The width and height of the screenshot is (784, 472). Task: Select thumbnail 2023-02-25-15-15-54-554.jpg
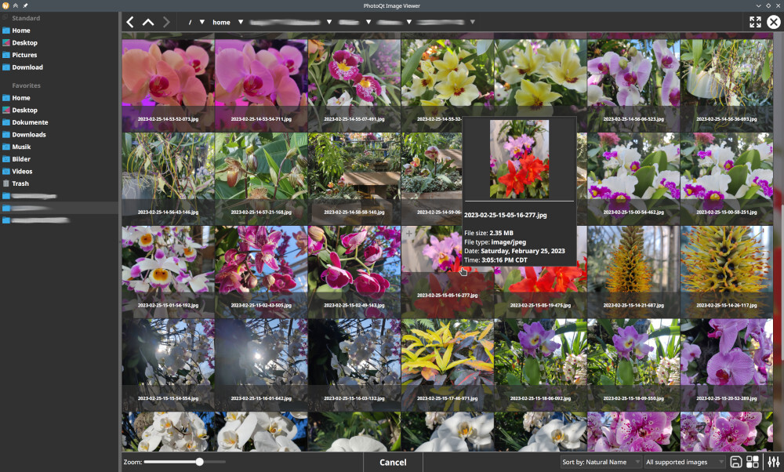click(168, 365)
